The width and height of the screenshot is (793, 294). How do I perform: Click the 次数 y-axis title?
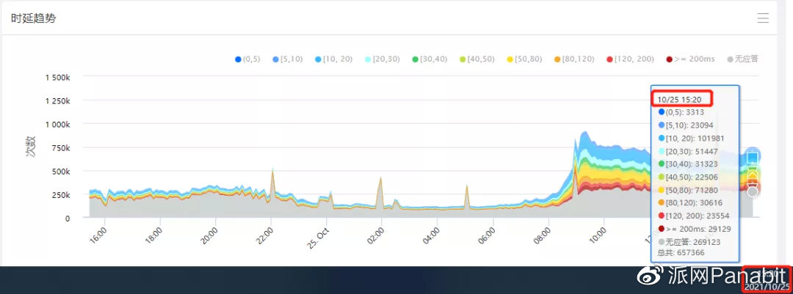(32, 146)
